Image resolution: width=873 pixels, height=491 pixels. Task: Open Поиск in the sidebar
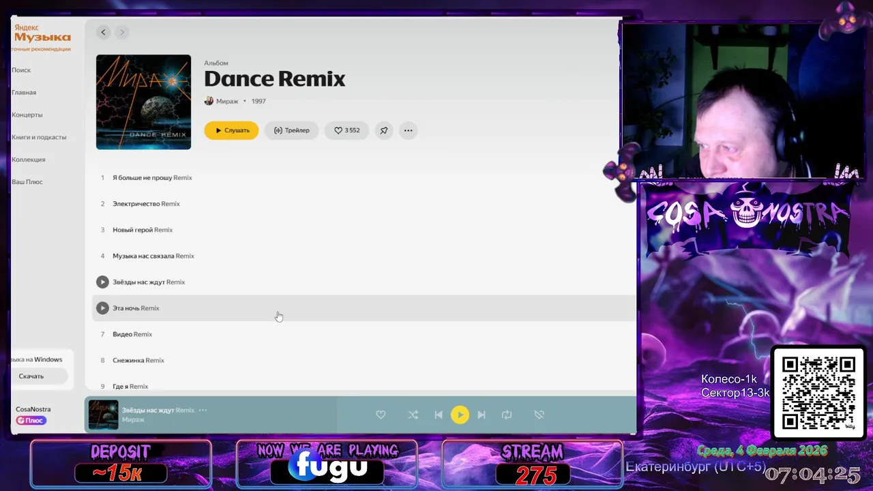tap(21, 70)
